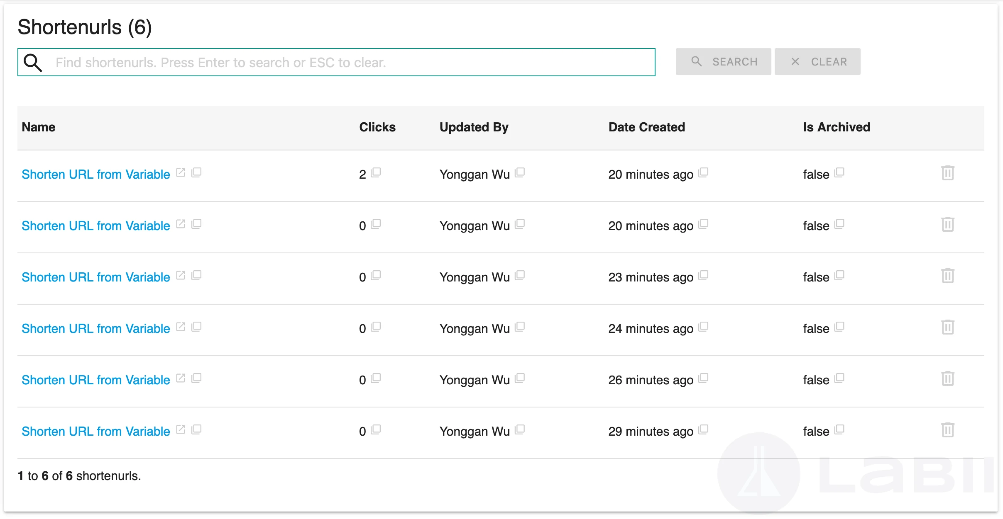
Task: Copy name of row created 24 minutes ago
Action: pos(196,327)
